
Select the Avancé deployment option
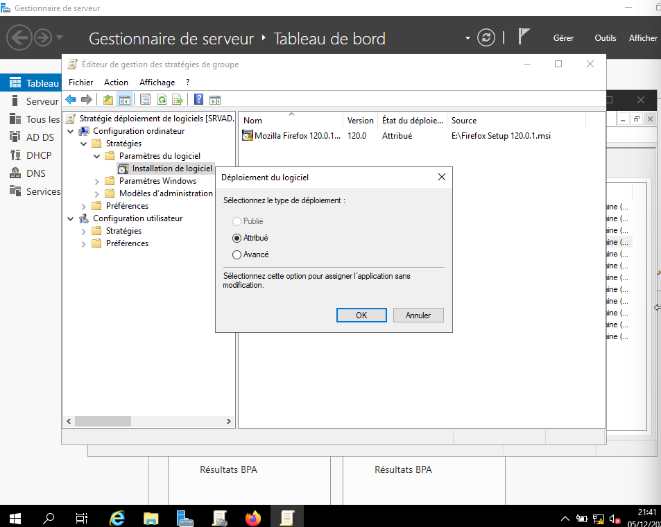(237, 254)
